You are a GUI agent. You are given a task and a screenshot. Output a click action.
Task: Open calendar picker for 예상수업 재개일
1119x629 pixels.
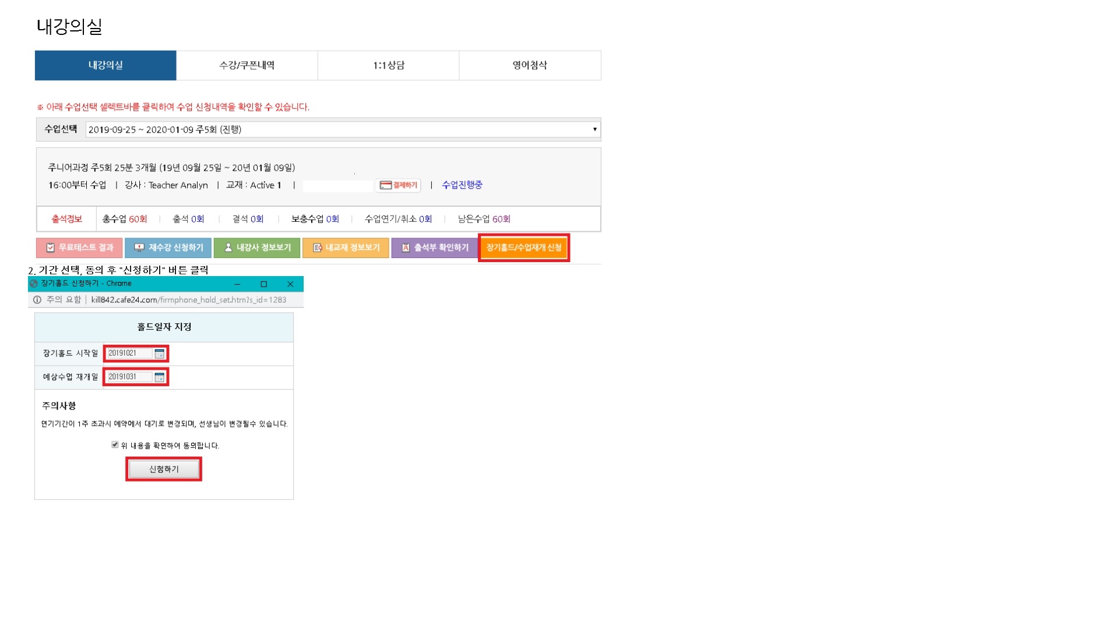click(x=160, y=377)
